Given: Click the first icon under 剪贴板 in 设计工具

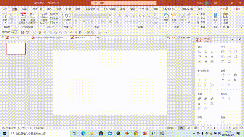Looking at the screenshot, I should (223, 99).
